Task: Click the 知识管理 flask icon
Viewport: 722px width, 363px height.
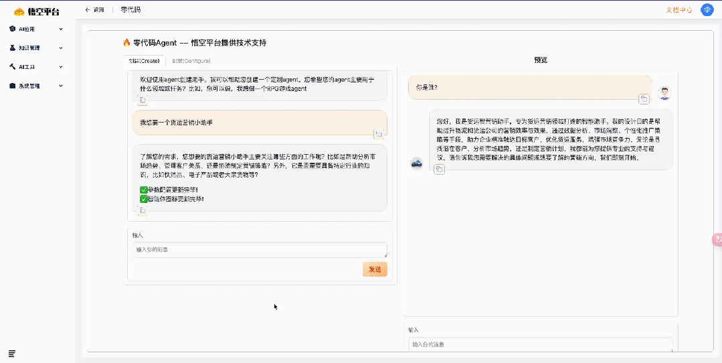Action: 13,48
